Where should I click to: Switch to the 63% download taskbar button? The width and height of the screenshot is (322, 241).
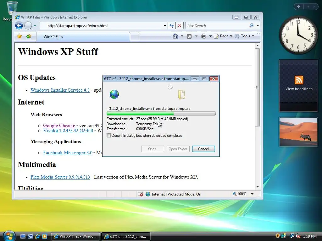coord(126,236)
